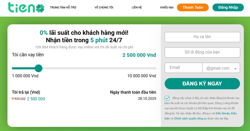Click the first payment date 28.10.2025
Viewport: 250px width, 131px height.
[147, 99]
